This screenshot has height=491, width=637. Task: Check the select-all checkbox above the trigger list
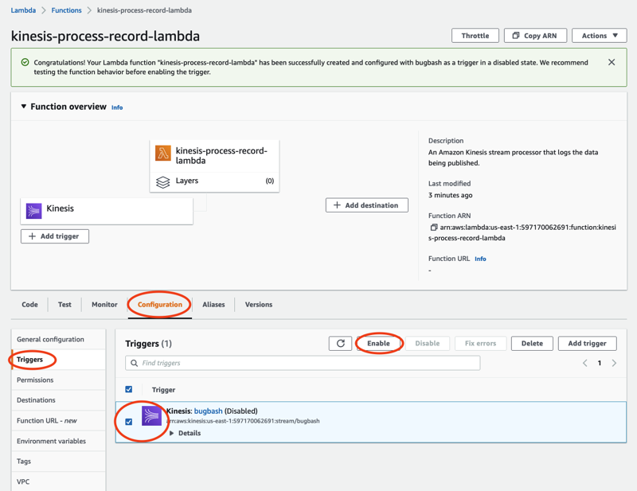click(128, 389)
